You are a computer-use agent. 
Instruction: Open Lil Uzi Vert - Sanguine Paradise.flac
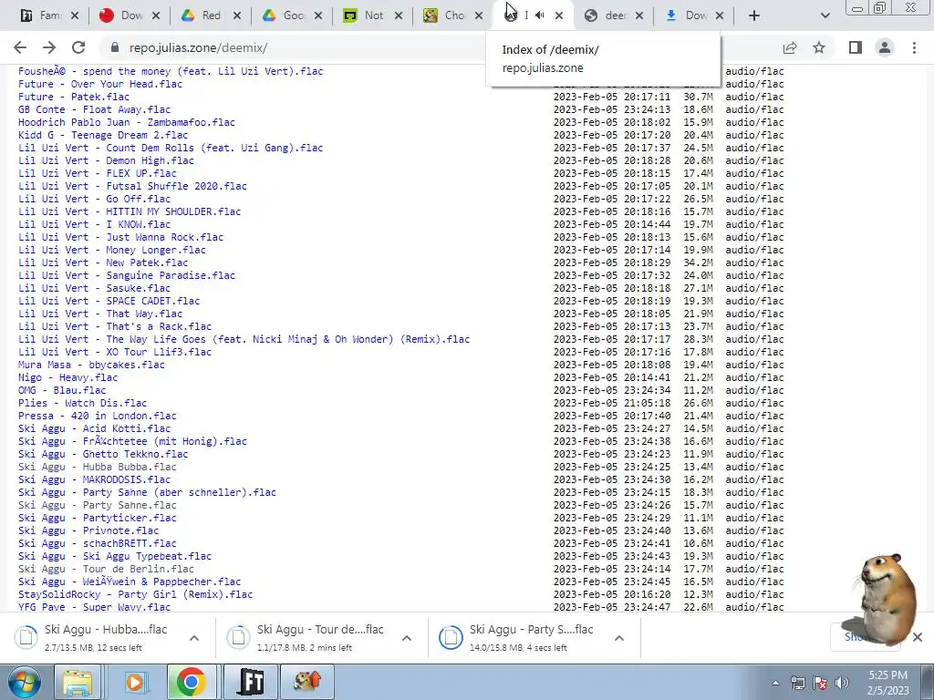point(126,275)
